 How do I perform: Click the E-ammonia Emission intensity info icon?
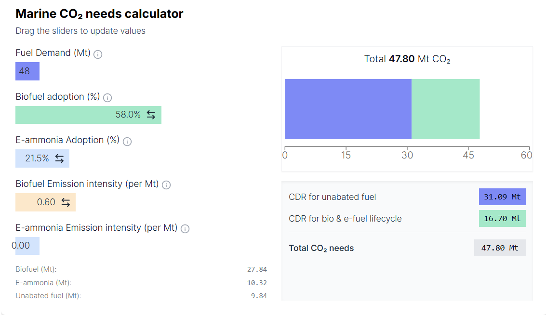pos(185,229)
